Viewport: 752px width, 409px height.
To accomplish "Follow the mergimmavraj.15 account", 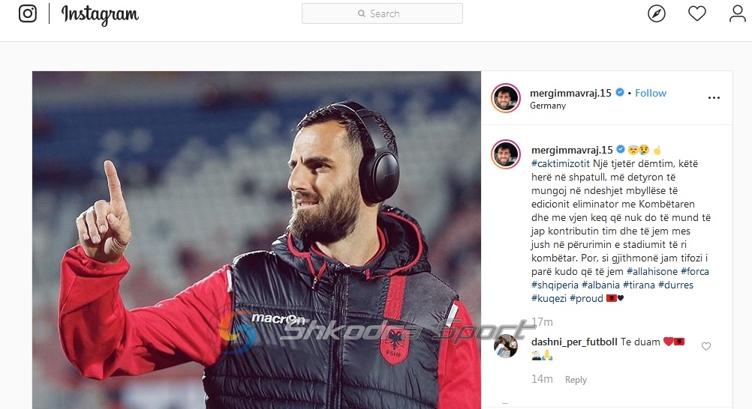I will tap(651, 93).
